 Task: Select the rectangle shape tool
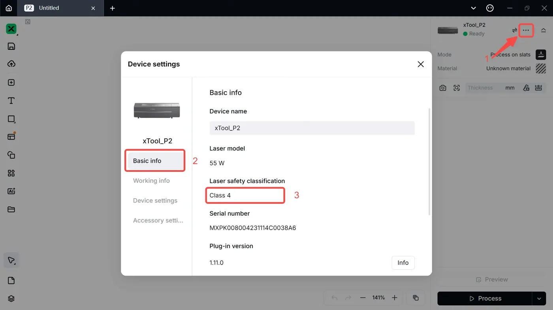[11, 119]
